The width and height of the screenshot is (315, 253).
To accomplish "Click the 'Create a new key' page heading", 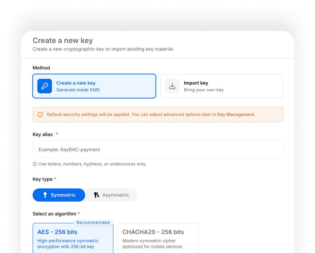I will tap(63, 40).
